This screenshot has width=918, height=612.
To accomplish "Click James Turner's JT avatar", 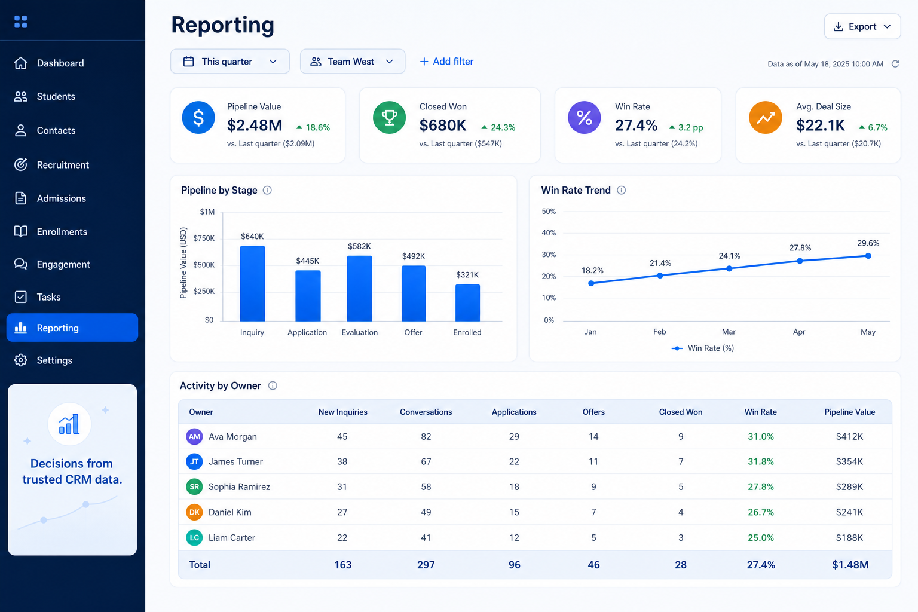I will [x=194, y=461].
